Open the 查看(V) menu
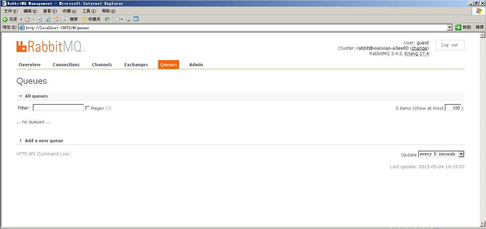Image resolution: width=486 pixels, height=229 pixels. (50, 11)
